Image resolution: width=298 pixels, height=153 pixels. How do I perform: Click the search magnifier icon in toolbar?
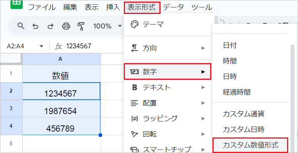click(x=21, y=26)
